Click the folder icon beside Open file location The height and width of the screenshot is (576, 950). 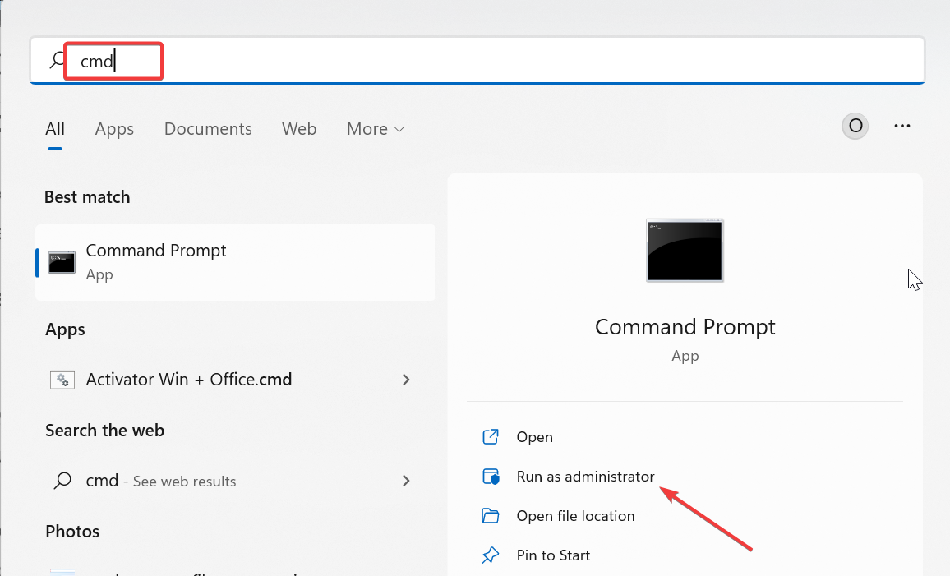491,515
